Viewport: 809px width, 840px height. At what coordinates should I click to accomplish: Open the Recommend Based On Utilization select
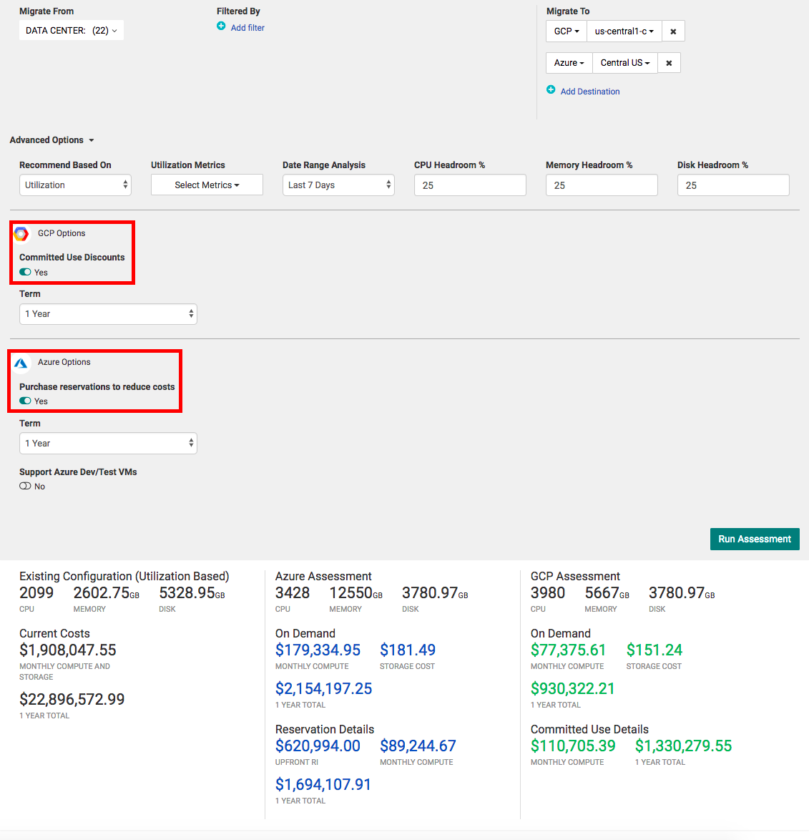[76, 185]
